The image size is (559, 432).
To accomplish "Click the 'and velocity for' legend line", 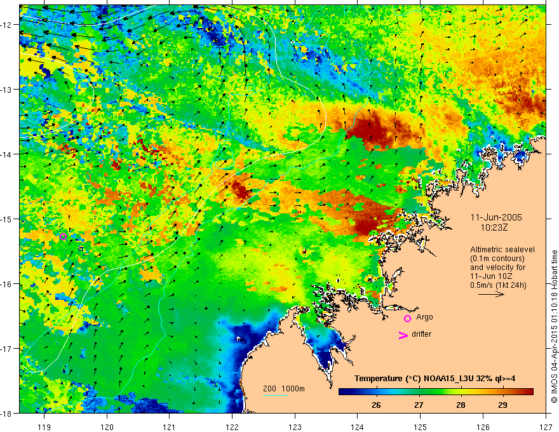I will 498,267.
